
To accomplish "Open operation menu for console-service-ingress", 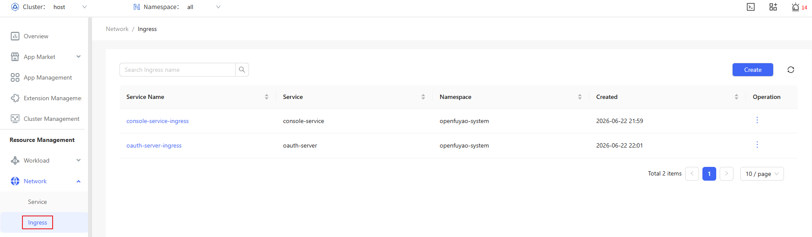I will click(757, 120).
